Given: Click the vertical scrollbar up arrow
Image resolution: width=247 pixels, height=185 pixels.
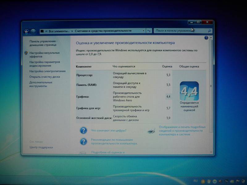Looking at the screenshot, I should pyautogui.click(x=211, y=38).
